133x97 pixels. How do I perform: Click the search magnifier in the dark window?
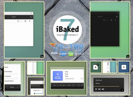pyautogui.click(x=117, y=17)
